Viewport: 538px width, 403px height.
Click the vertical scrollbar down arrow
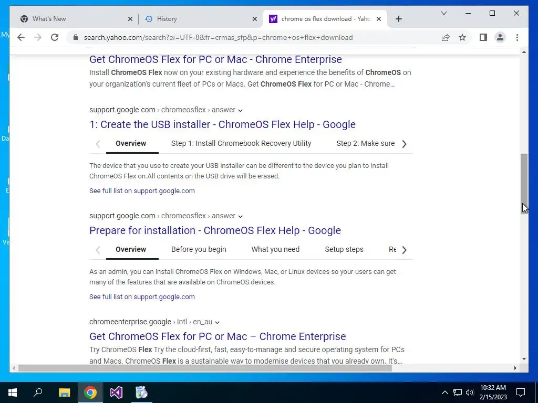(524, 359)
